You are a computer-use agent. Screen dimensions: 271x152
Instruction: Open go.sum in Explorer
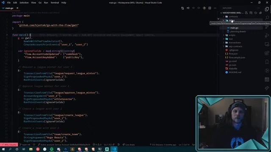tap(232, 65)
